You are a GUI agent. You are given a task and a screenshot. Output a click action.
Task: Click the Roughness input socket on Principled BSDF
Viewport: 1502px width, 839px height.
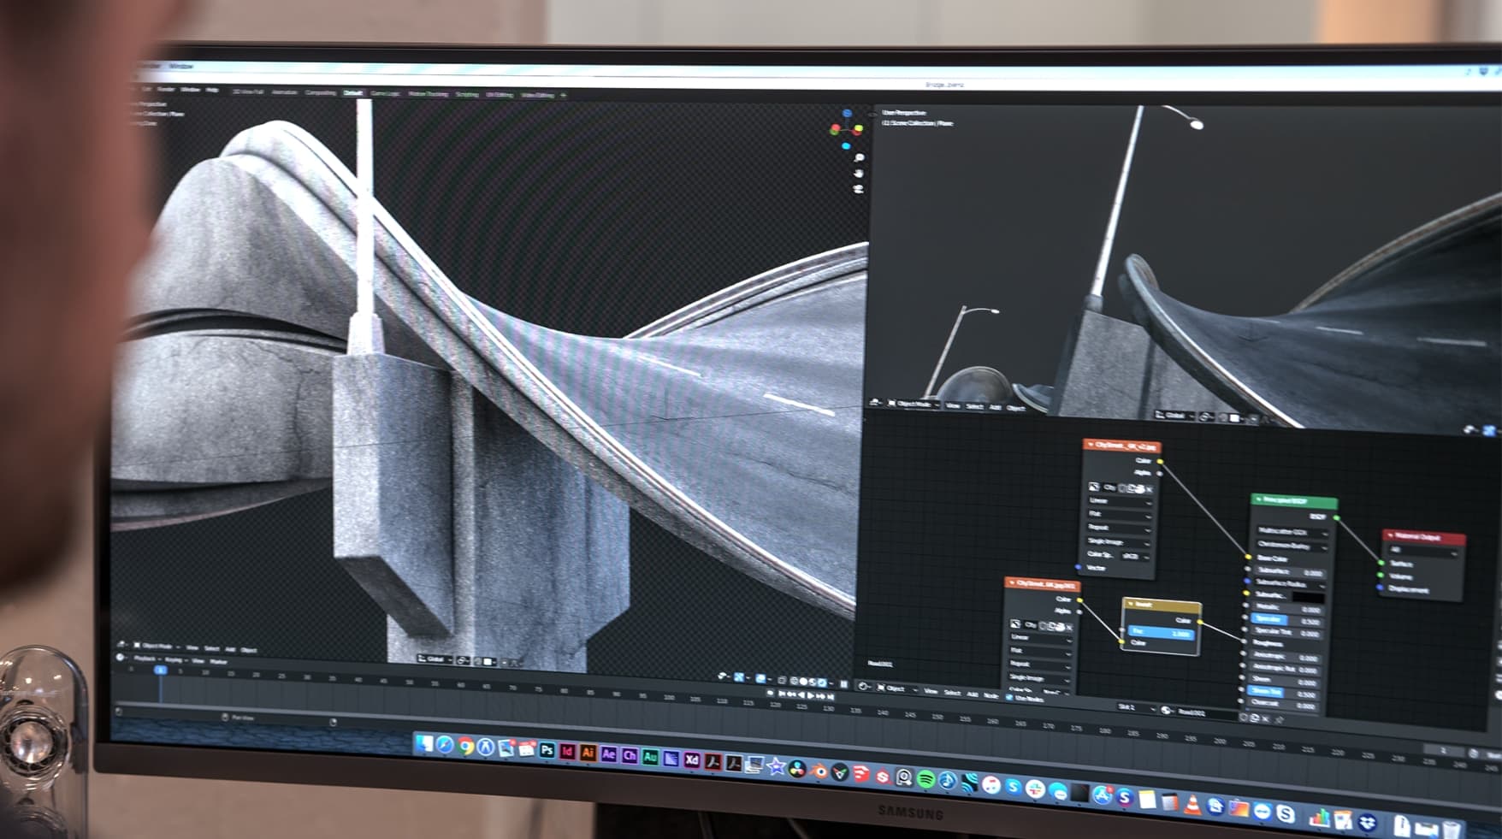point(1245,641)
